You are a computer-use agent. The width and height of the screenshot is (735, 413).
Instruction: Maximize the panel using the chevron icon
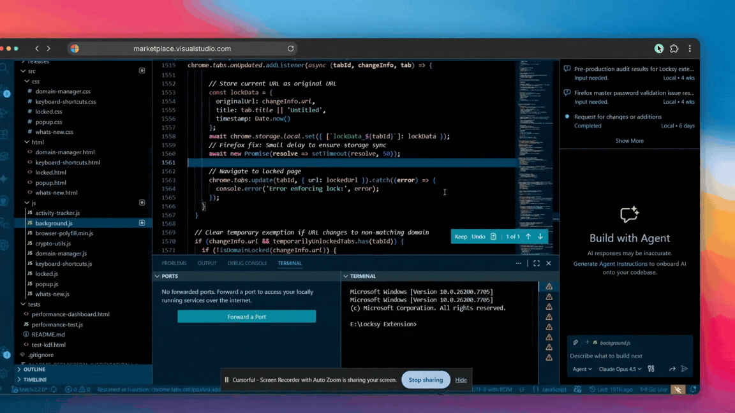[536, 263]
